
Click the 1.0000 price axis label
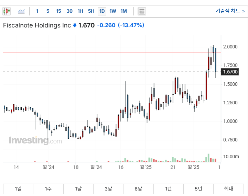pos(230,121)
